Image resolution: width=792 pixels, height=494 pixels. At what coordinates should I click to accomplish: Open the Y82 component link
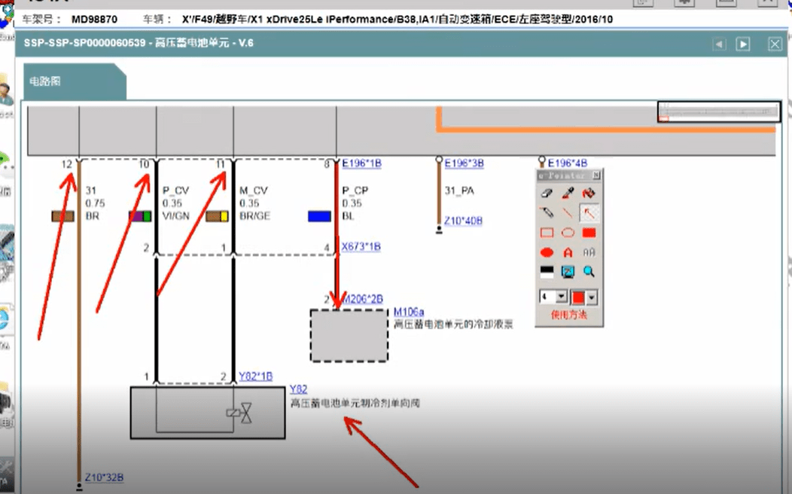(x=299, y=389)
